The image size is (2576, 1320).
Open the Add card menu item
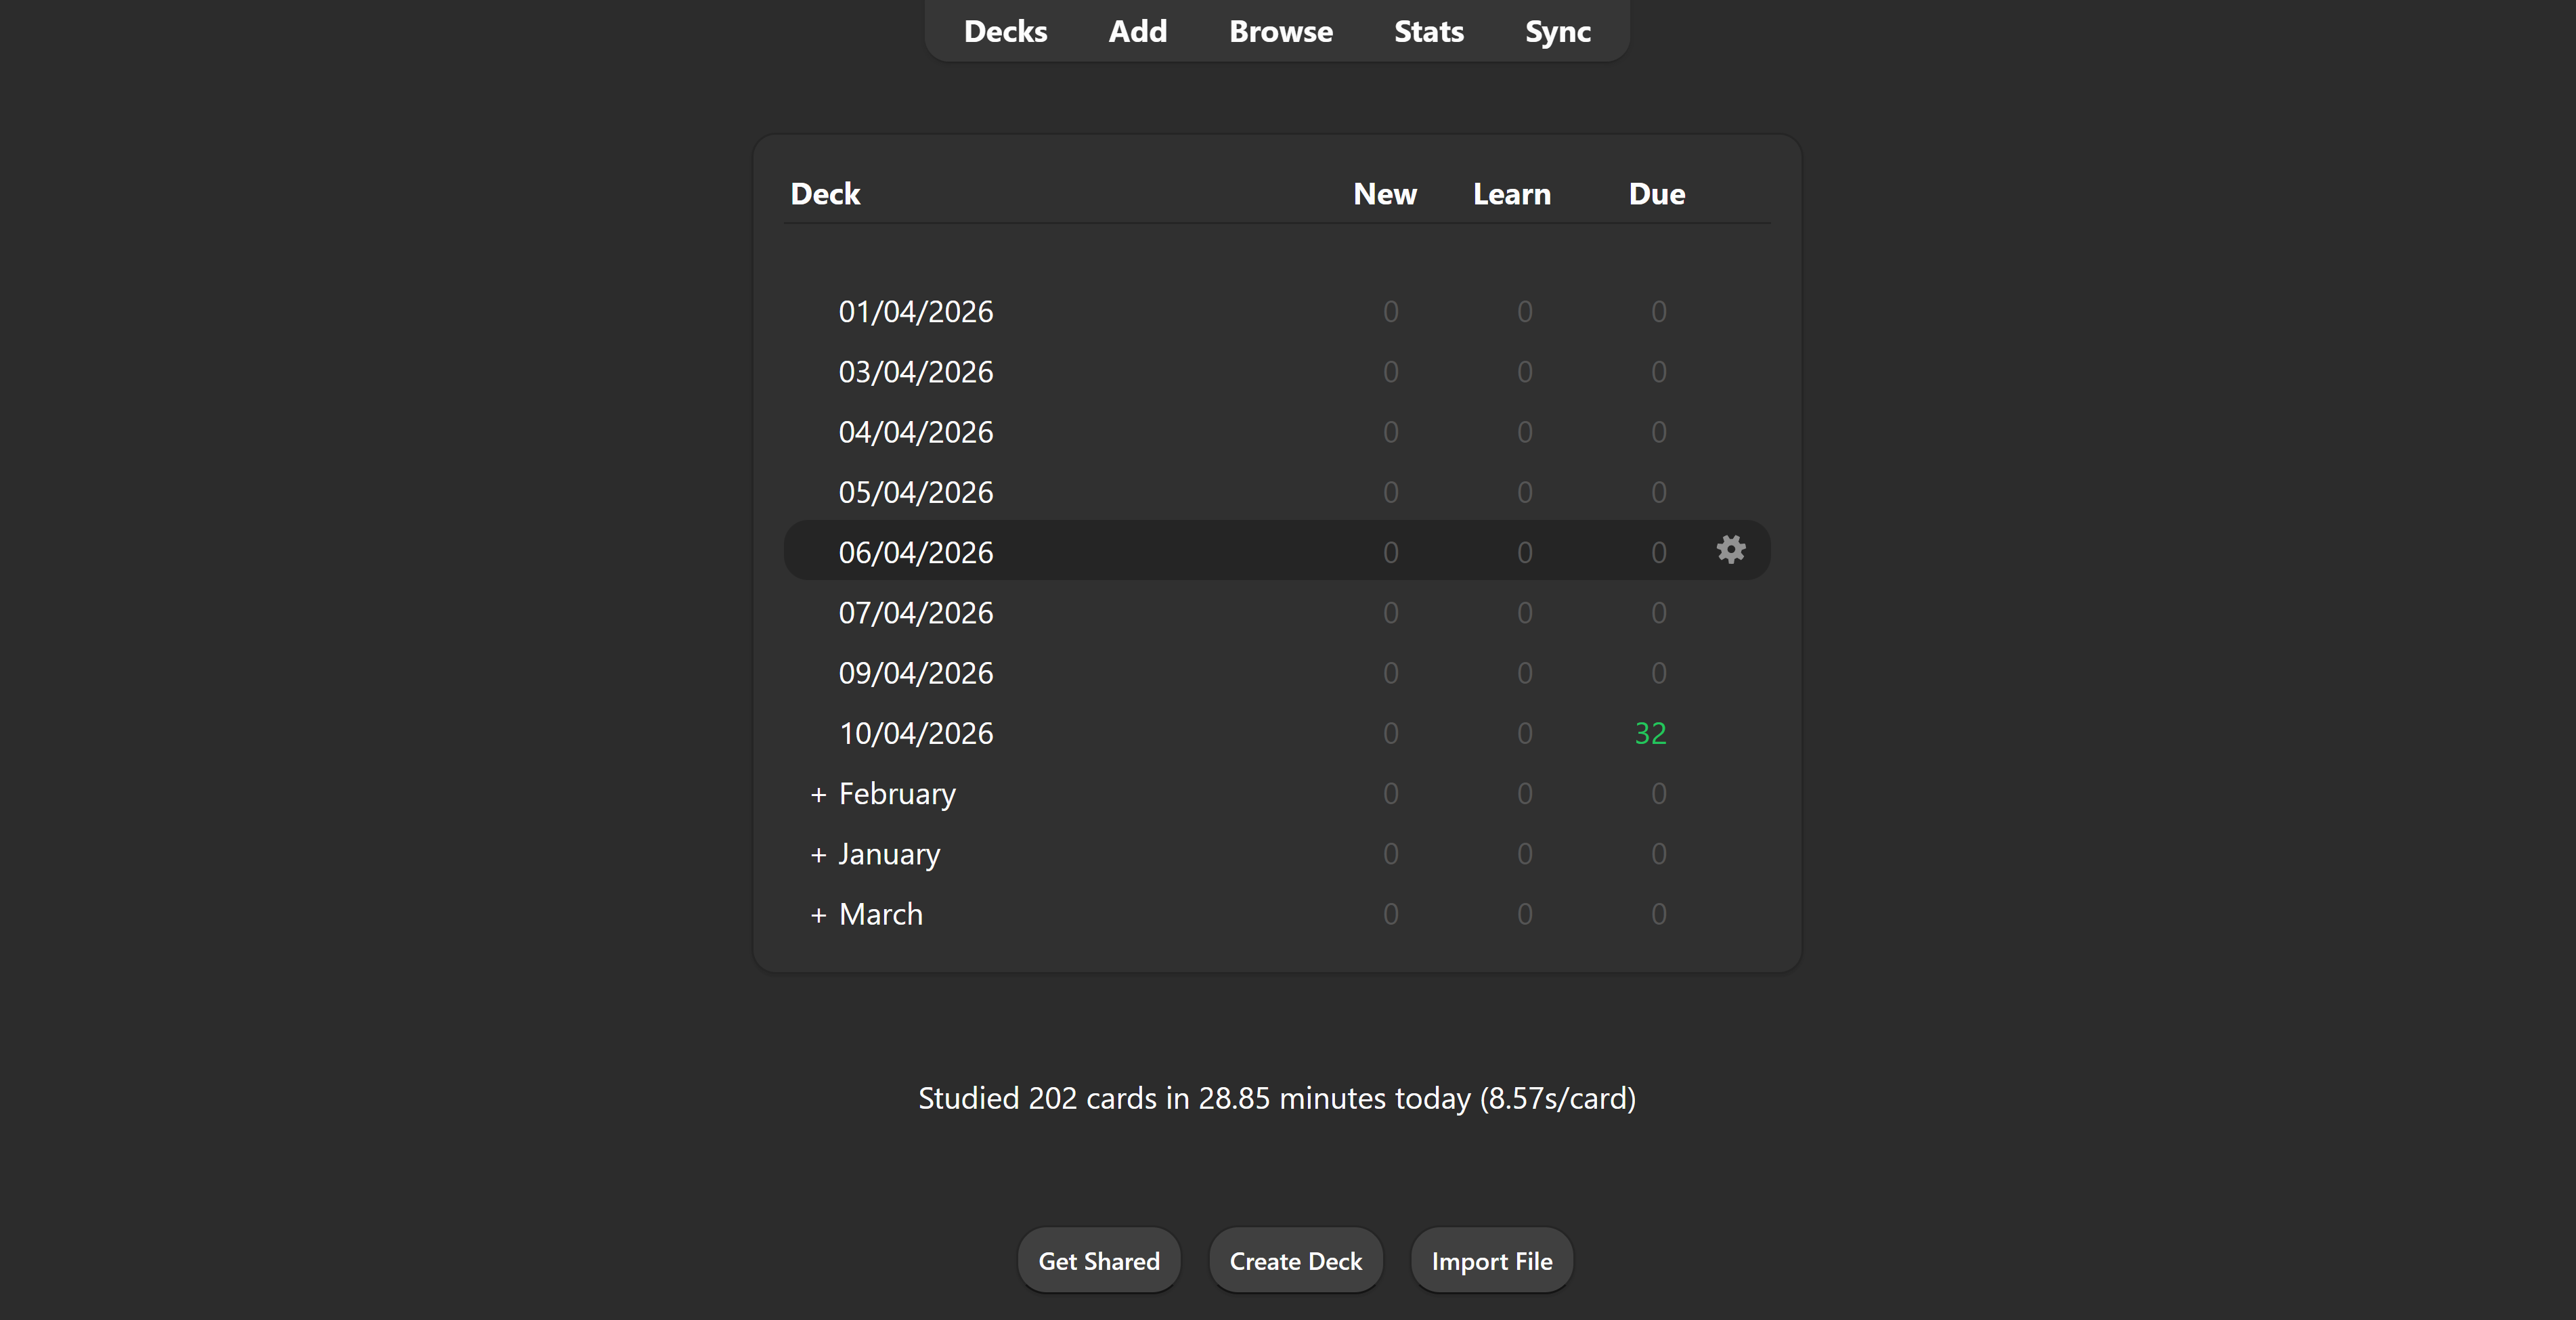pyautogui.click(x=1137, y=32)
